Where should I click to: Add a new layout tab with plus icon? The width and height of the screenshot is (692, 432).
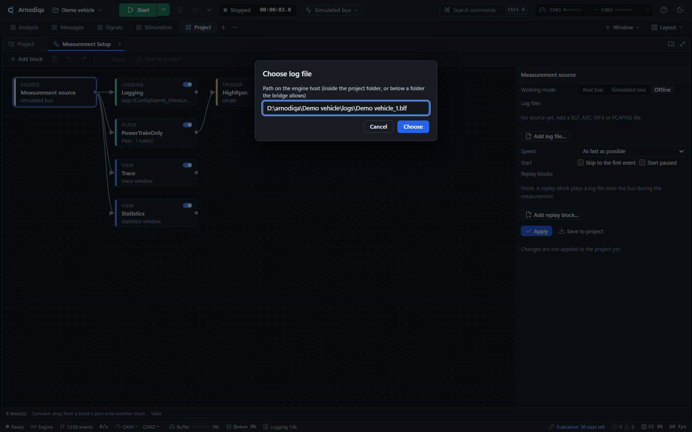tap(223, 27)
